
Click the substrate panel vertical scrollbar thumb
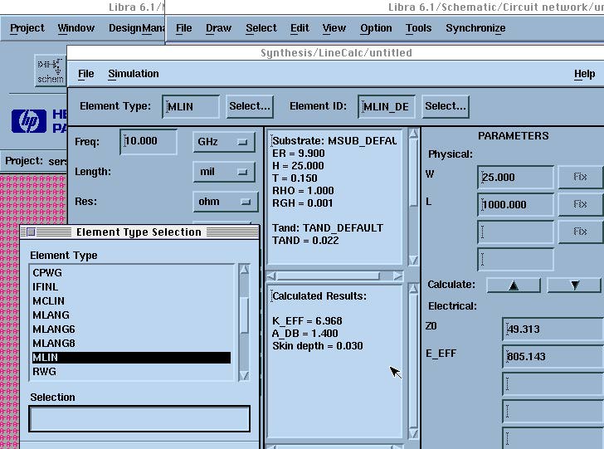click(413, 173)
